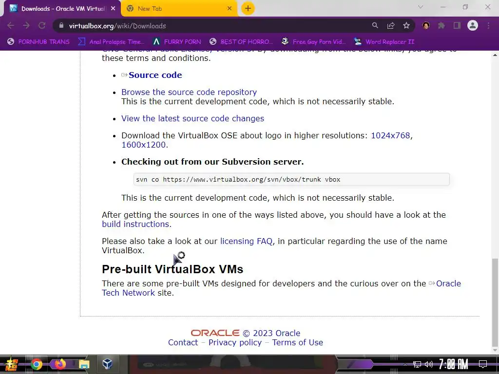Image resolution: width=499 pixels, height=374 pixels.
Task: Go back with the browser back arrow
Action: pos(11,25)
